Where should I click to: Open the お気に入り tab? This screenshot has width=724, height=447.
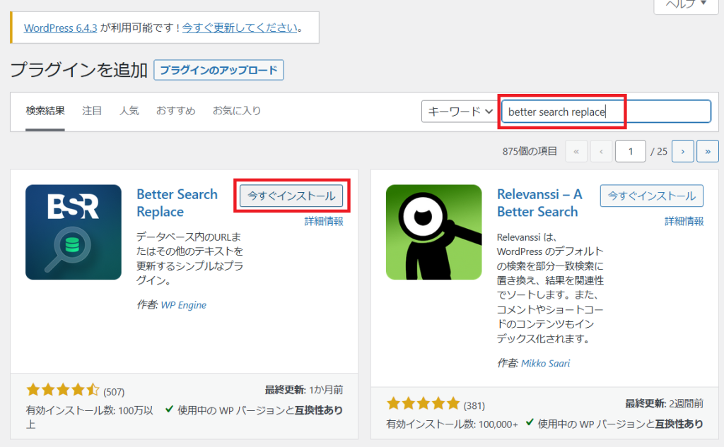coord(237,111)
